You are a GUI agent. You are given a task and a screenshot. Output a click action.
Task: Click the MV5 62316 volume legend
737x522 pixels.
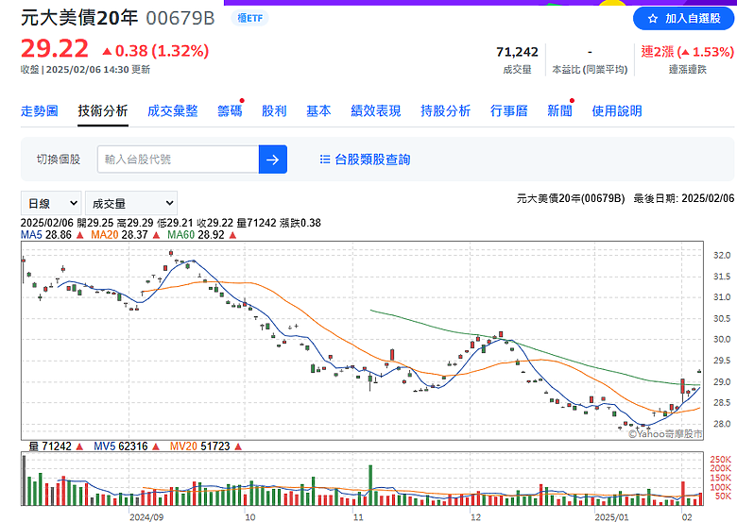point(121,446)
